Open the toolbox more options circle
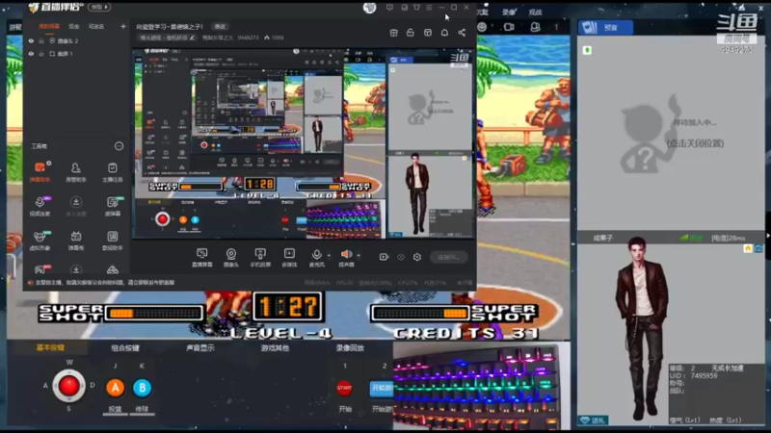The height and width of the screenshot is (433, 771). [119, 146]
